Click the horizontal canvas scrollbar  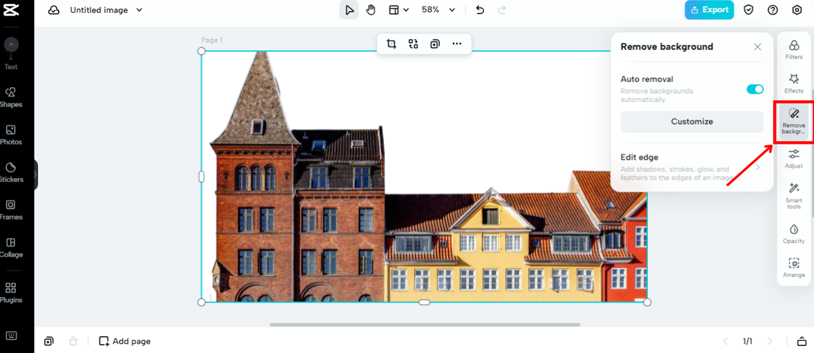[x=425, y=325]
